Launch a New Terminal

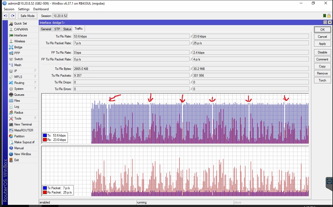pyautogui.click(x=23, y=124)
